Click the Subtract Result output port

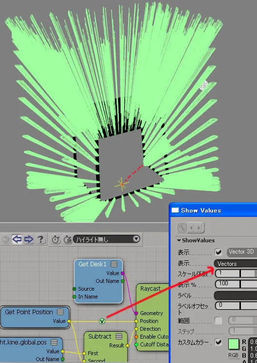point(127,345)
